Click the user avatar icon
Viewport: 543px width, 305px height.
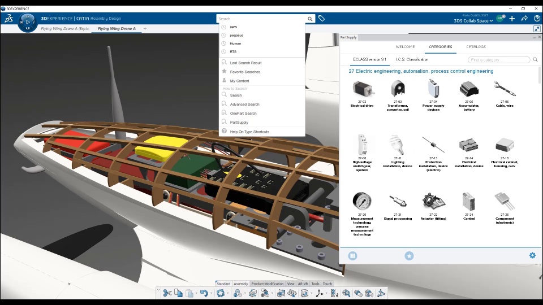tap(499, 18)
